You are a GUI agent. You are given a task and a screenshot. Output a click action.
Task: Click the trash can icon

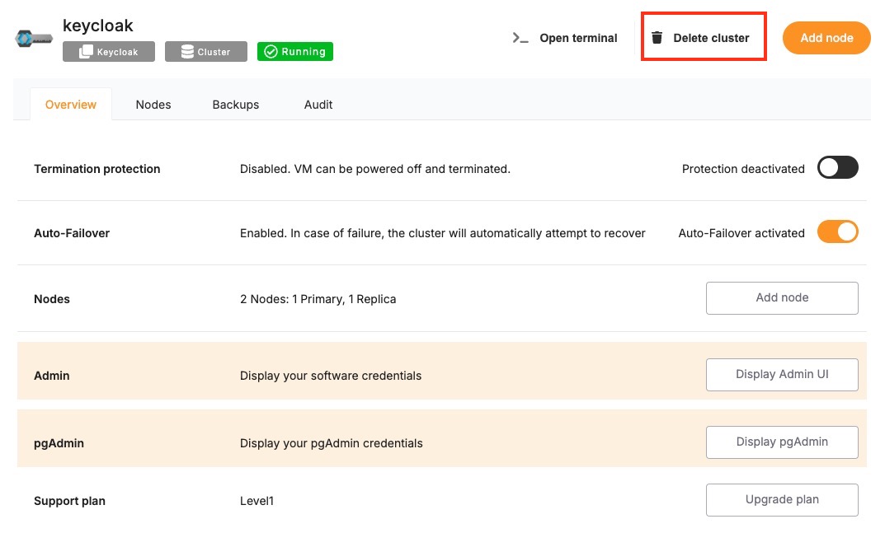pos(657,38)
